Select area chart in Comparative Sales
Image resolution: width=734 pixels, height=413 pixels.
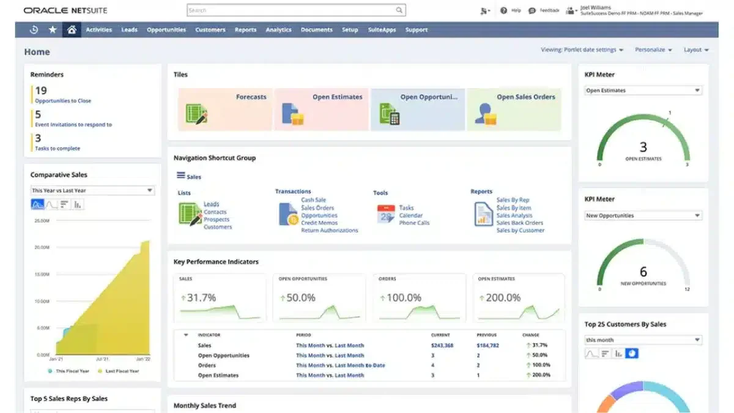(x=37, y=204)
